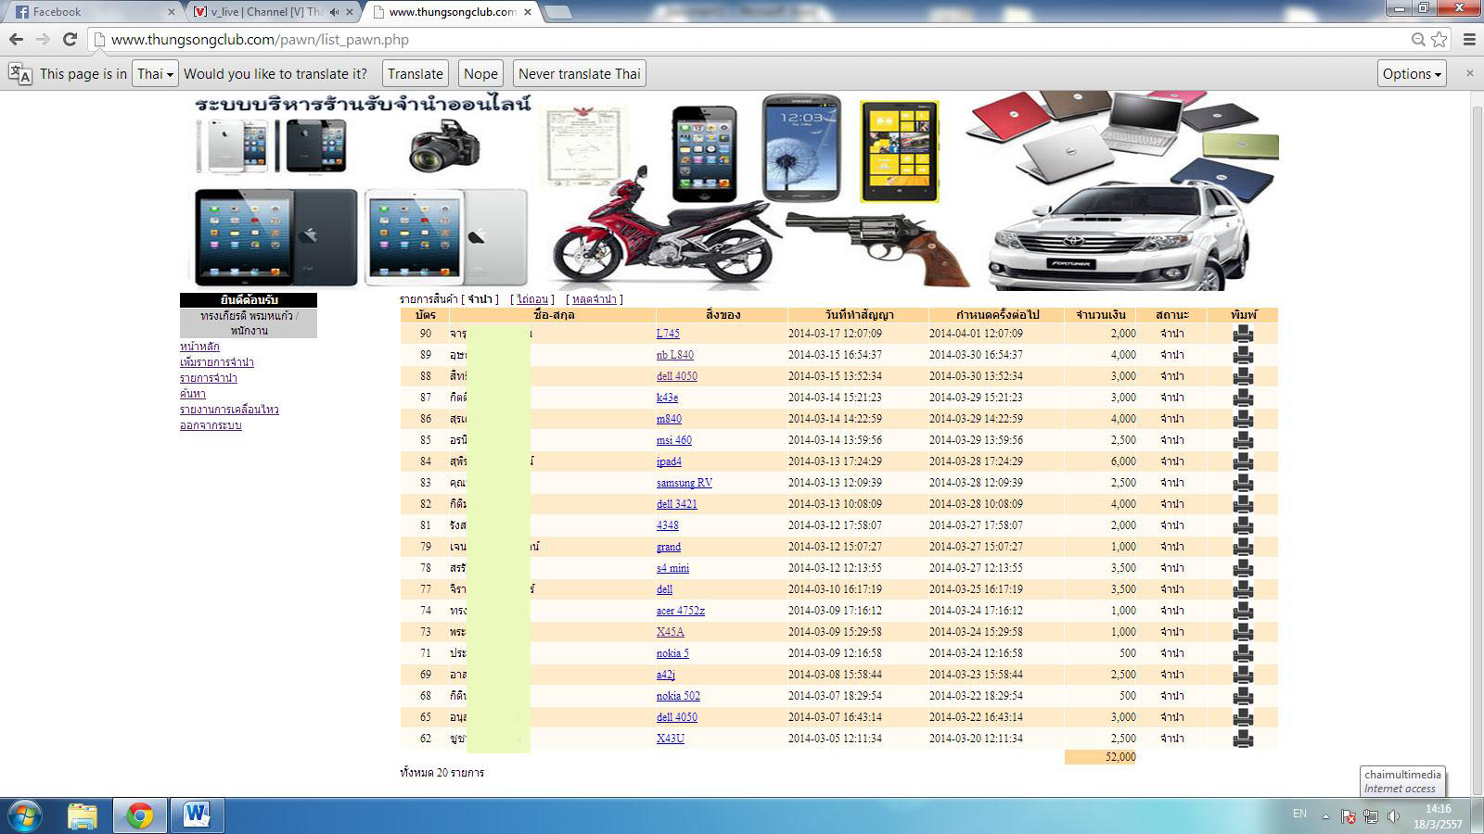Print the X43U pawn record
This screenshot has height=834, width=1484.
click(1243, 739)
